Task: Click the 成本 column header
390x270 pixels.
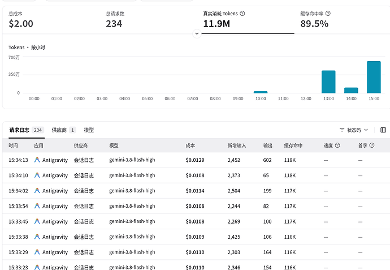Action: (x=190, y=145)
